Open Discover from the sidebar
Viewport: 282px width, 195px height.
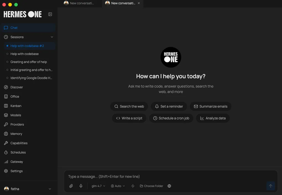(28, 87)
